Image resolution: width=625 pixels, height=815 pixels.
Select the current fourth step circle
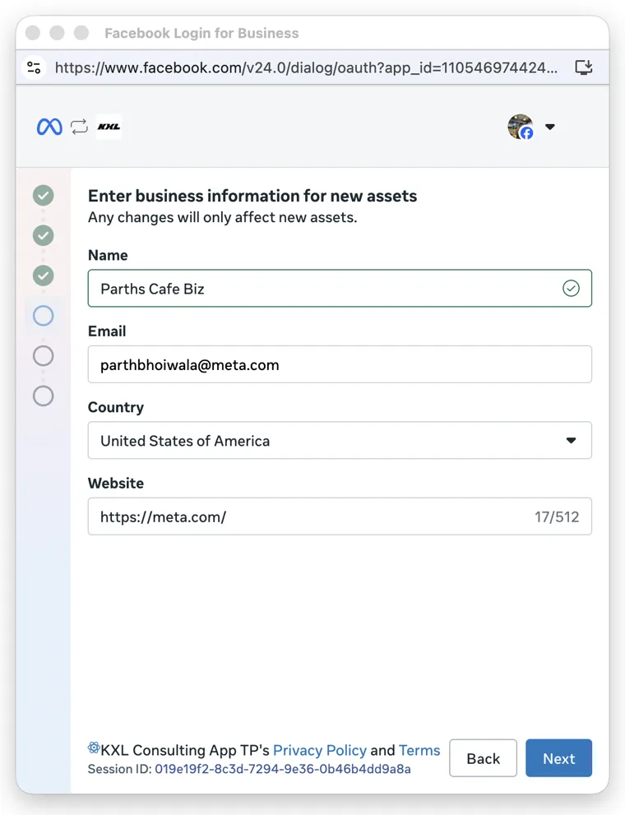43,316
